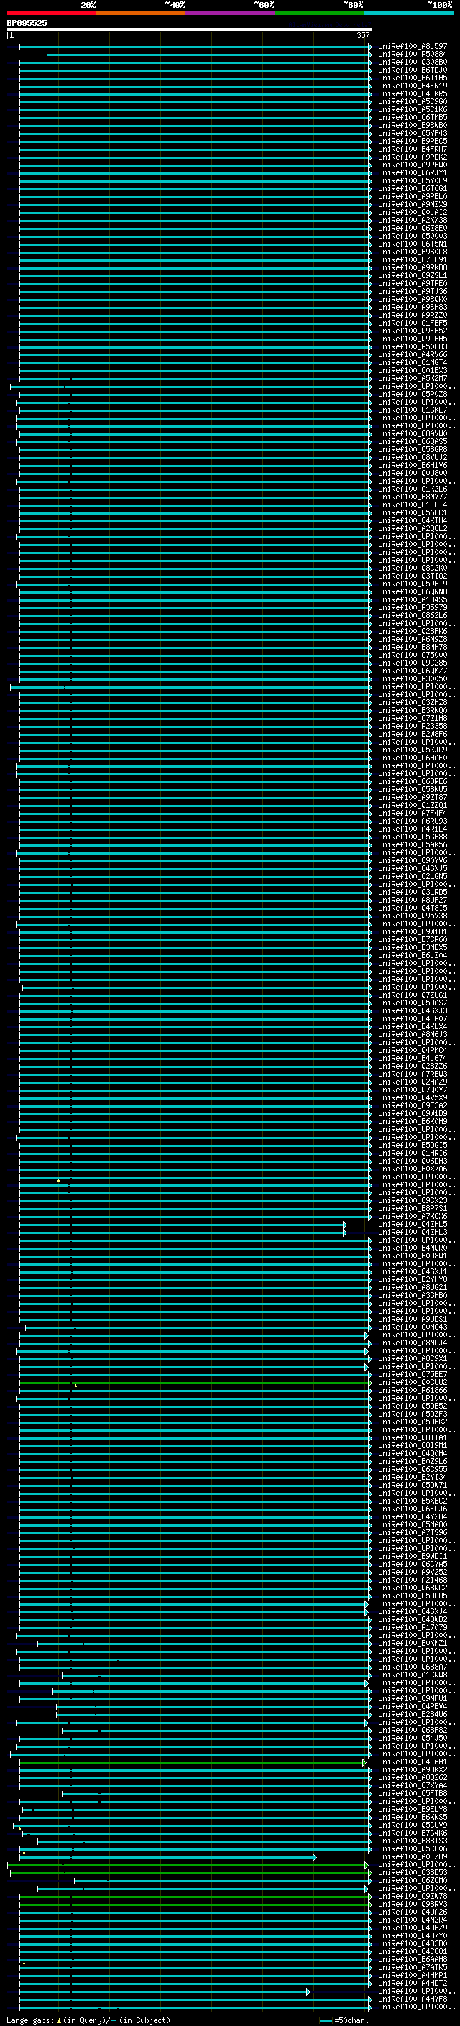Image resolution: width=460 pixels, height=2026 pixels.
Task: Select the label UniRef100_P61866
Action: coord(413,1391)
